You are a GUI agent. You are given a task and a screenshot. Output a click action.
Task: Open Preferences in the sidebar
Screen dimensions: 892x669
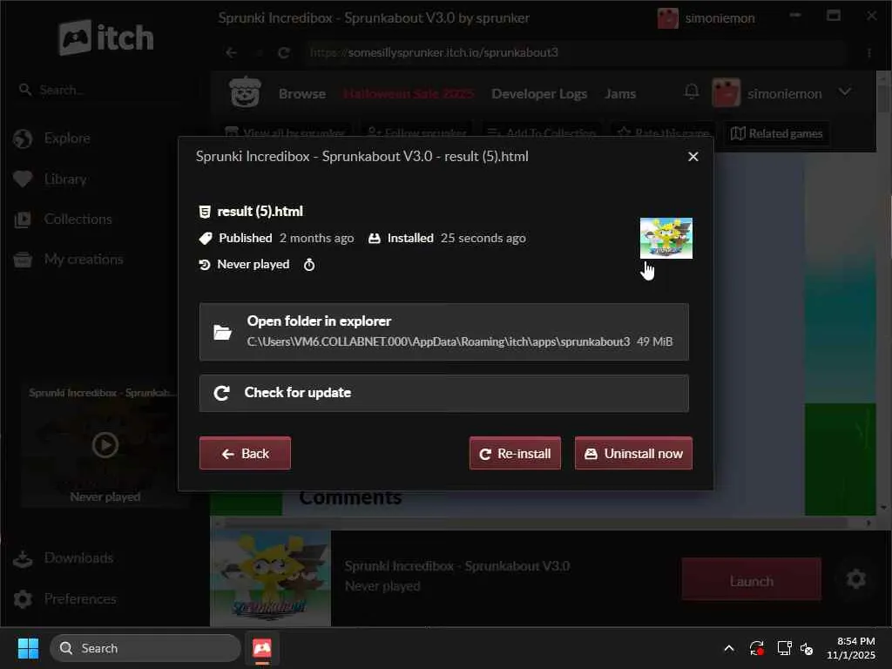(79, 599)
